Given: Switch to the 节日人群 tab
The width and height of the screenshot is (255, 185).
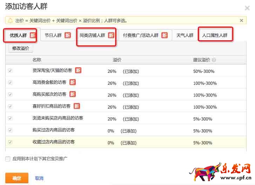Looking at the screenshot, I should tap(57, 35).
